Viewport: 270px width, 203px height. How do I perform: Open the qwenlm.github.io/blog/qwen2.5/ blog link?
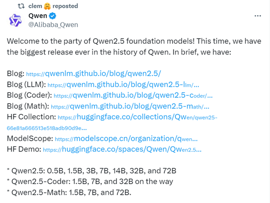pos(94,74)
